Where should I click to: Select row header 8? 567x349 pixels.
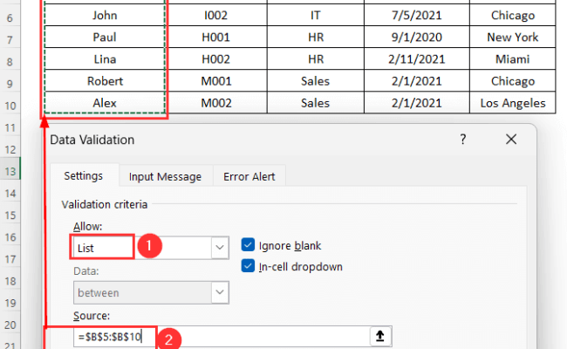[x=10, y=62]
